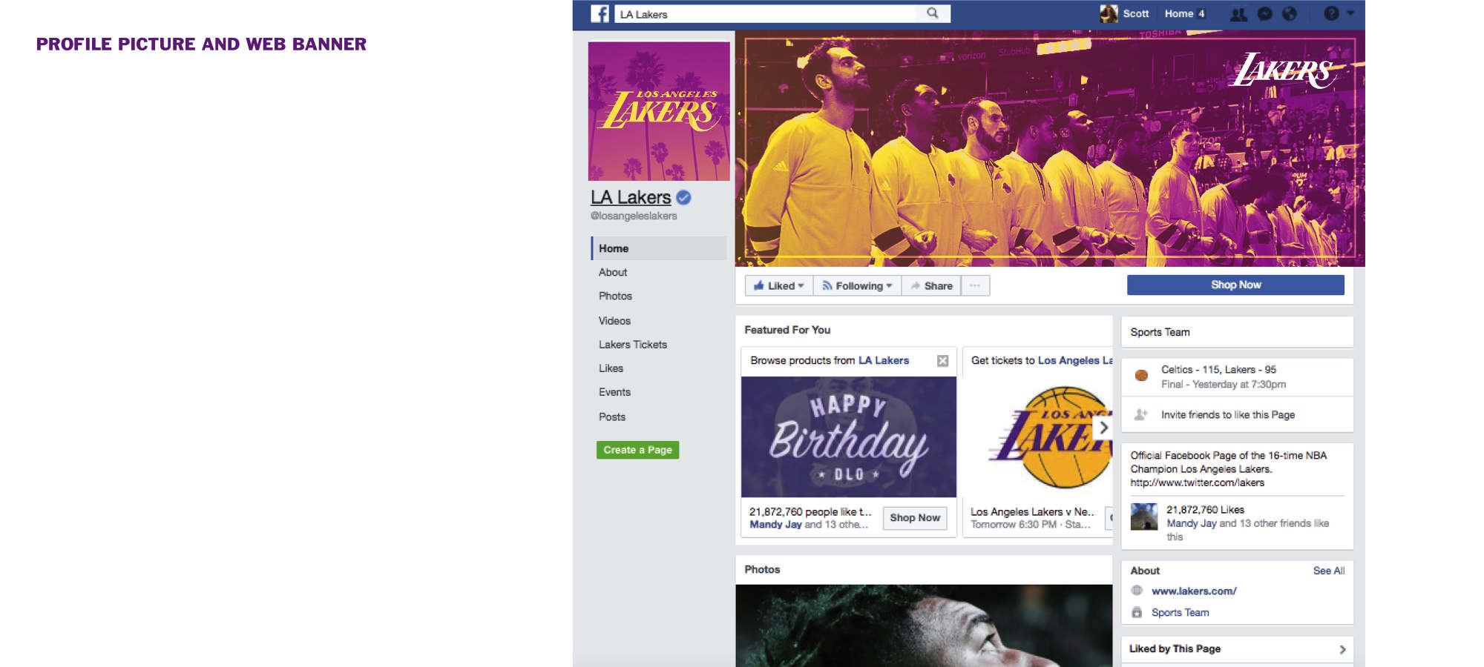The height and width of the screenshot is (667, 1484).
Task: Click the globe icon beside www.lakers.com
Action: (1137, 591)
